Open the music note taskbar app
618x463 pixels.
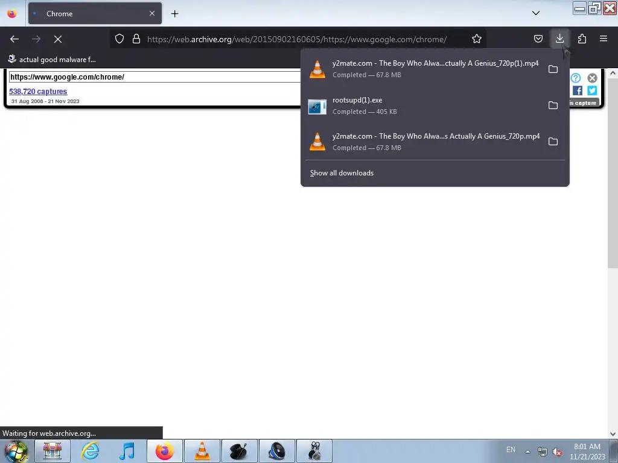coord(127,451)
